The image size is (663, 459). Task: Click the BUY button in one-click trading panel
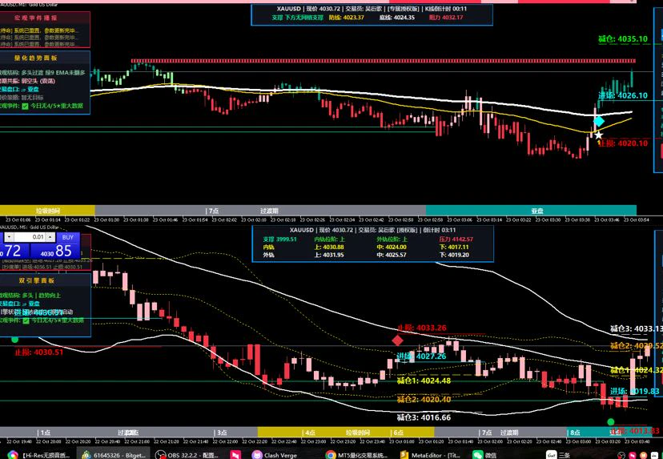click(67, 237)
